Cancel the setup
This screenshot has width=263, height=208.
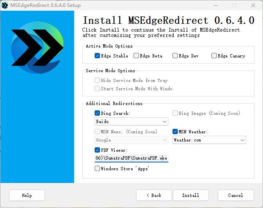pos(236,195)
